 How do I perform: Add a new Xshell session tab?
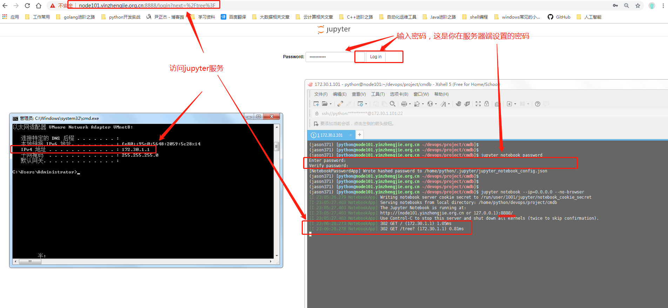tap(360, 135)
